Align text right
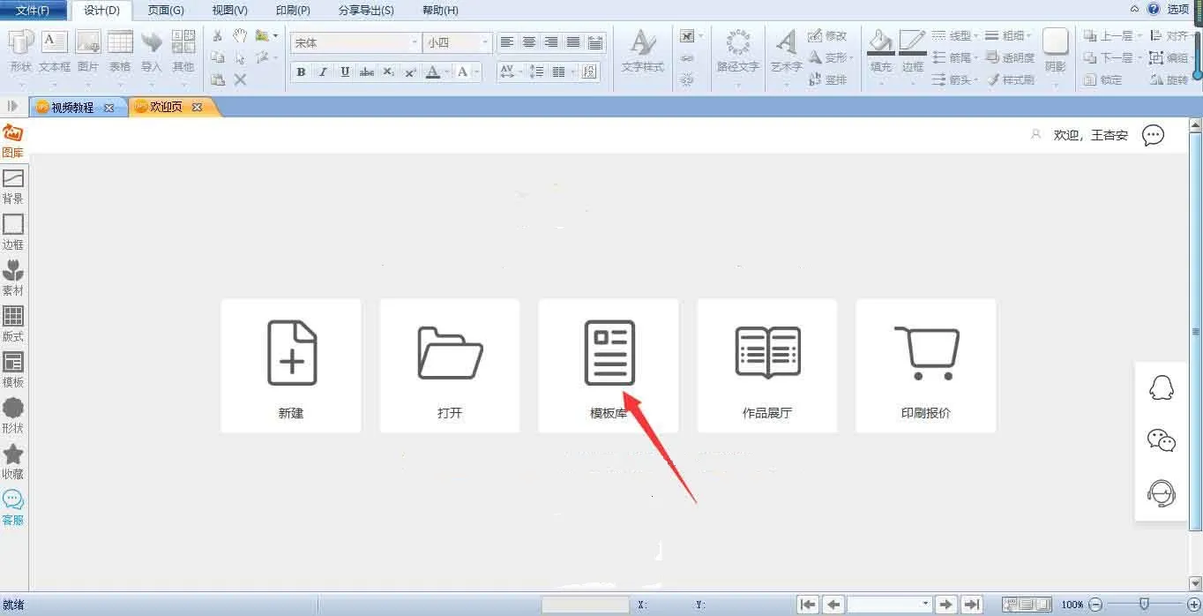The image size is (1203, 616). (x=551, y=42)
